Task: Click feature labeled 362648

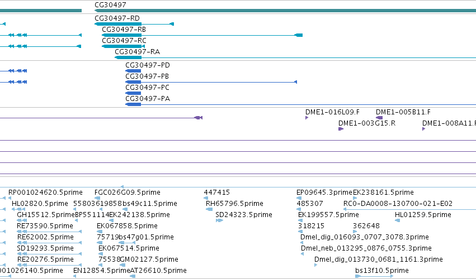Action: coord(366,226)
